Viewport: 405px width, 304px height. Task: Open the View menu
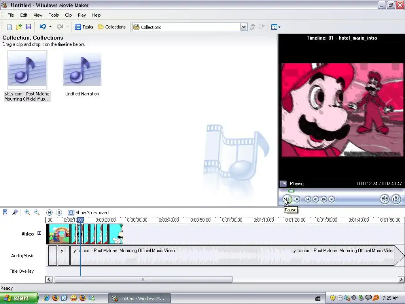tap(38, 15)
